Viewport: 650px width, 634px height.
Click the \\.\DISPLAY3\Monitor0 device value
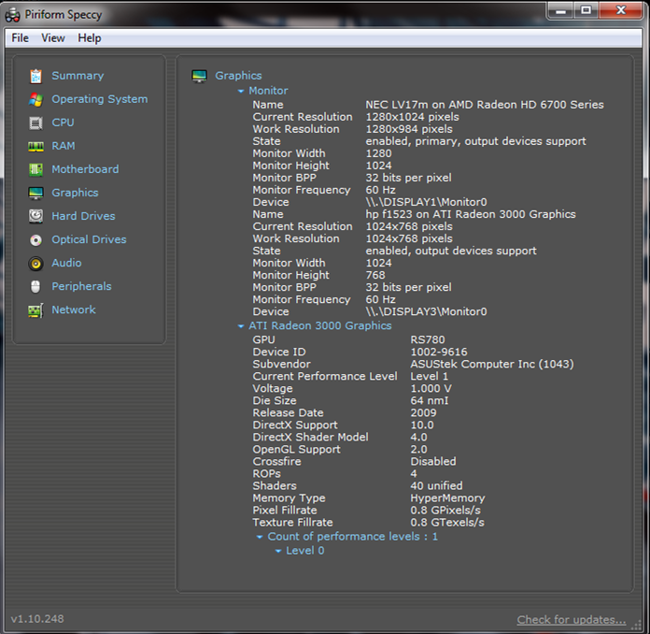(426, 311)
